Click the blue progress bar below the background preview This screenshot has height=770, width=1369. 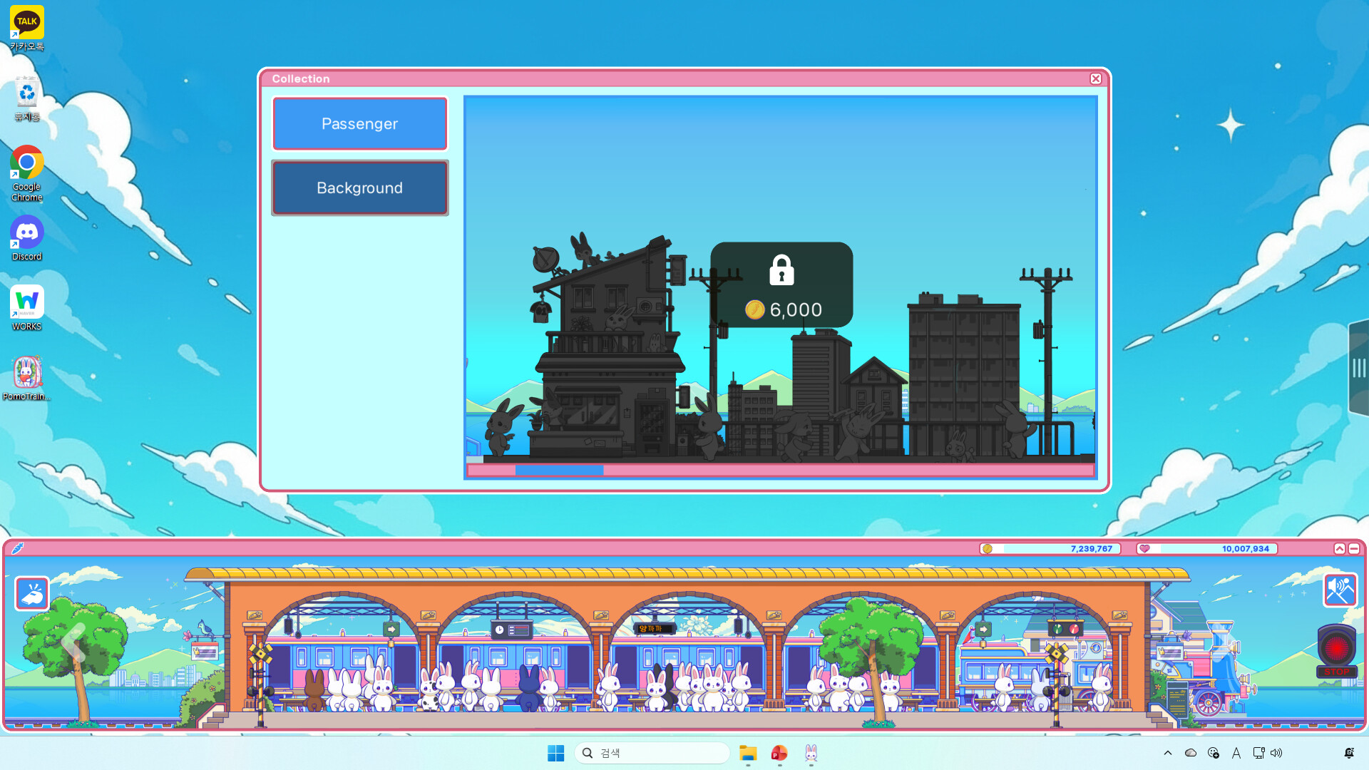tap(558, 469)
